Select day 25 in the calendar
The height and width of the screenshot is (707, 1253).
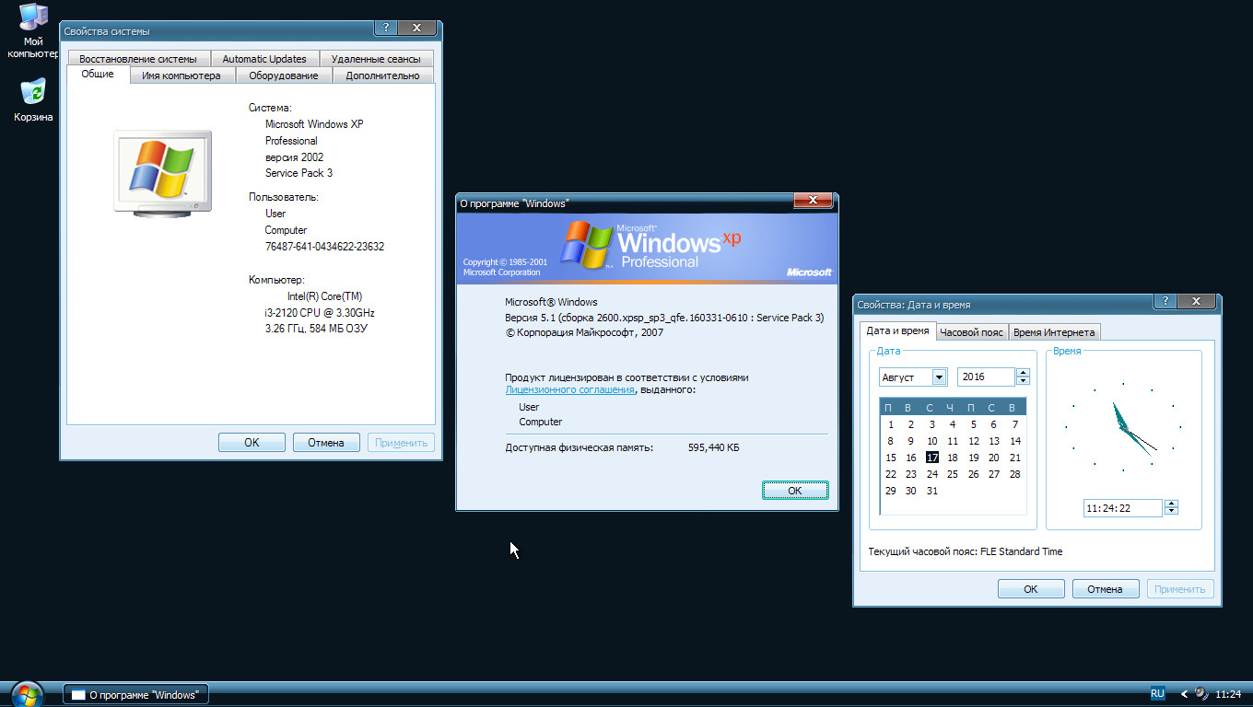953,474
